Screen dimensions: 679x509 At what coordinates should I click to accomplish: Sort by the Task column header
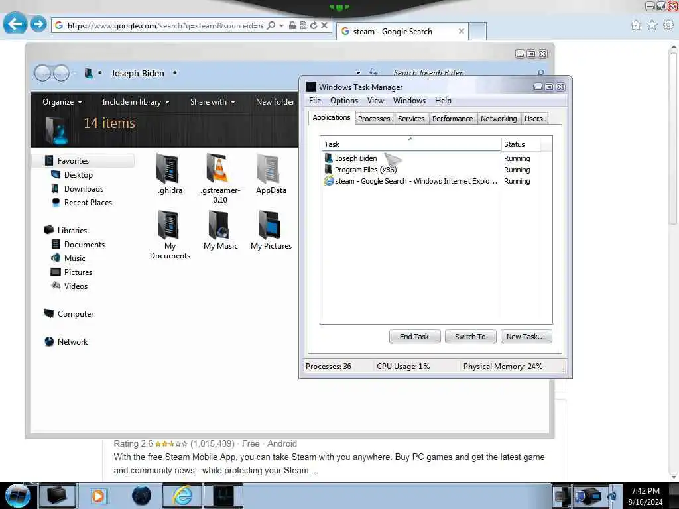(410, 144)
